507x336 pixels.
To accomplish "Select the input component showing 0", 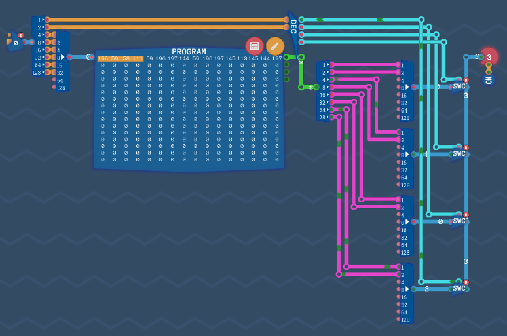I will pyautogui.click(x=15, y=42).
